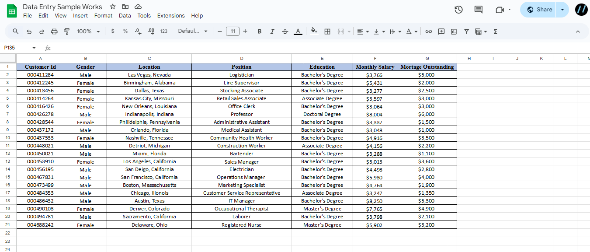Open the Functions sigma icon
590x252 pixels.
pos(495,31)
